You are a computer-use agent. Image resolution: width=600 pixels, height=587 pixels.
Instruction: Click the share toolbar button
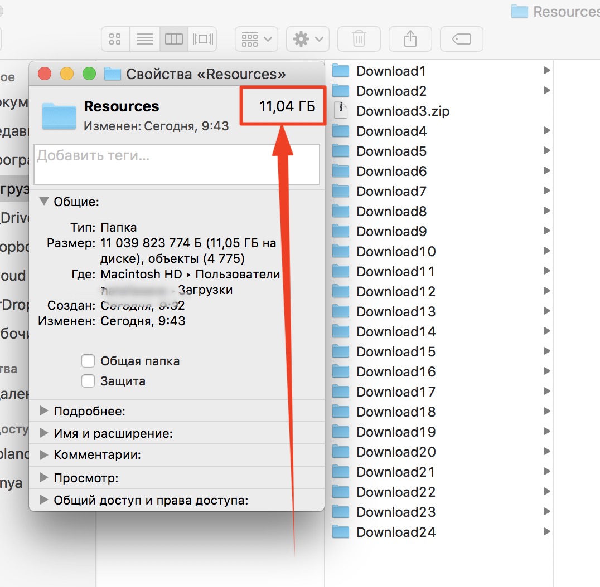[410, 39]
